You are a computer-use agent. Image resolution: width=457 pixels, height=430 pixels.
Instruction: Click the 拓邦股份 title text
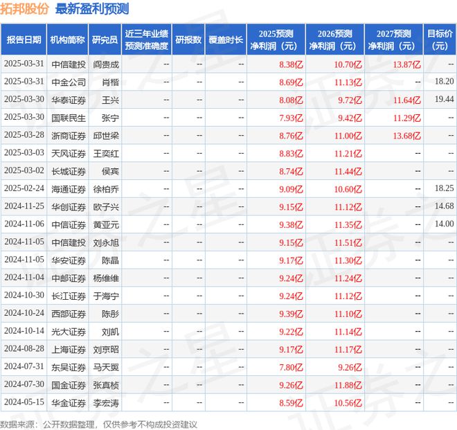[x=24, y=9]
